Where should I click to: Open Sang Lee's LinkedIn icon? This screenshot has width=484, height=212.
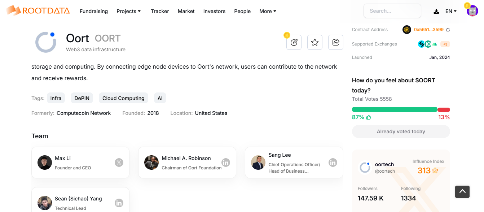click(333, 163)
